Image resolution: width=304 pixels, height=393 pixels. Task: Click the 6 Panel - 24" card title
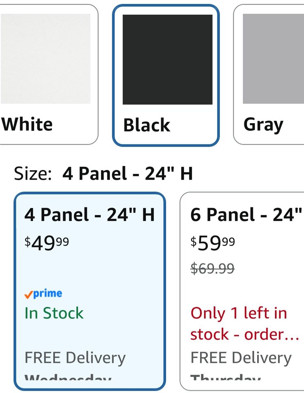tap(246, 215)
